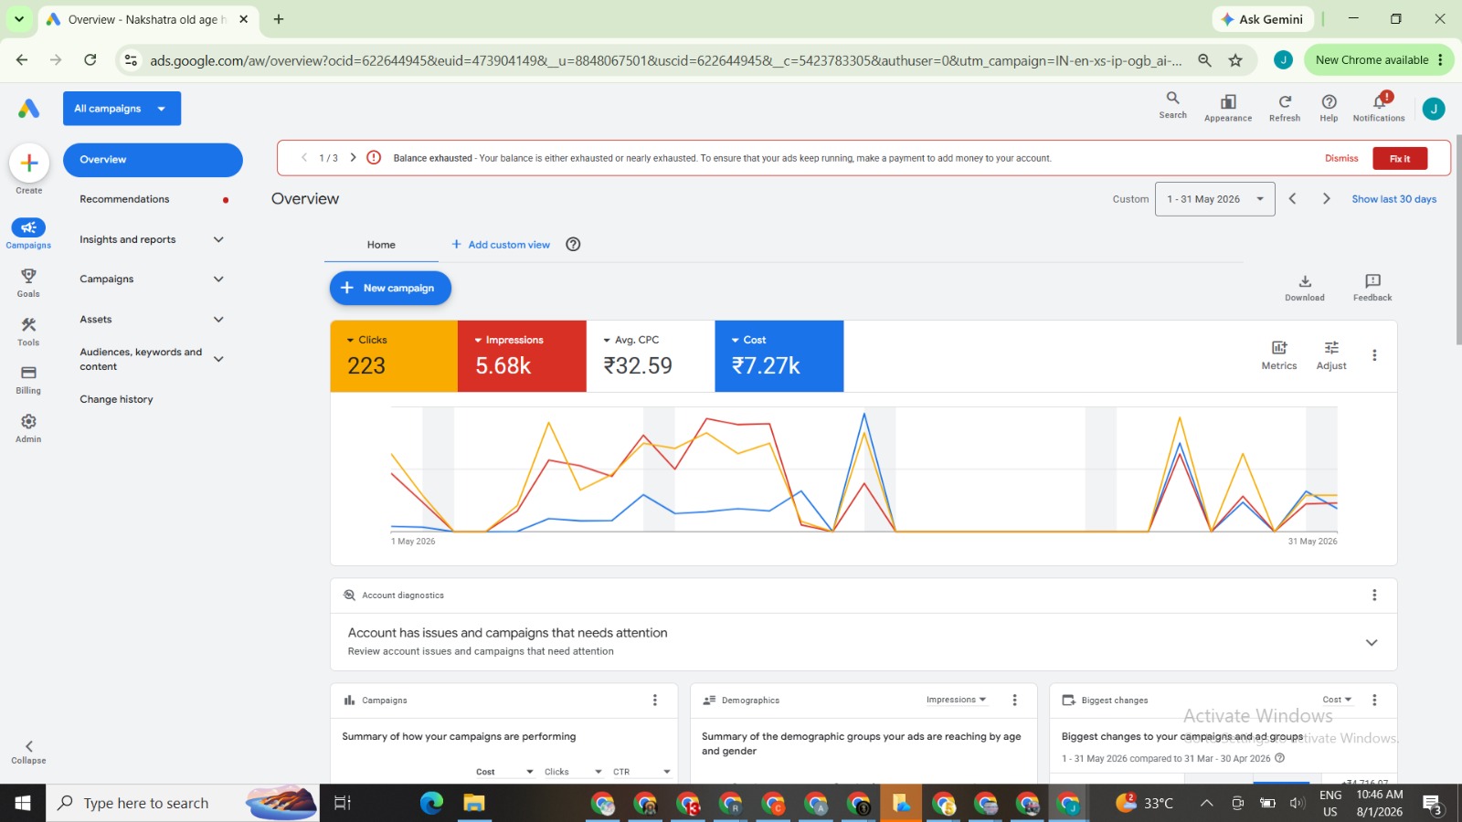Image resolution: width=1462 pixels, height=822 pixels.
Task: Open the Adjust sliders icon
Action: pyautogui.click(x=1331, y=348)
